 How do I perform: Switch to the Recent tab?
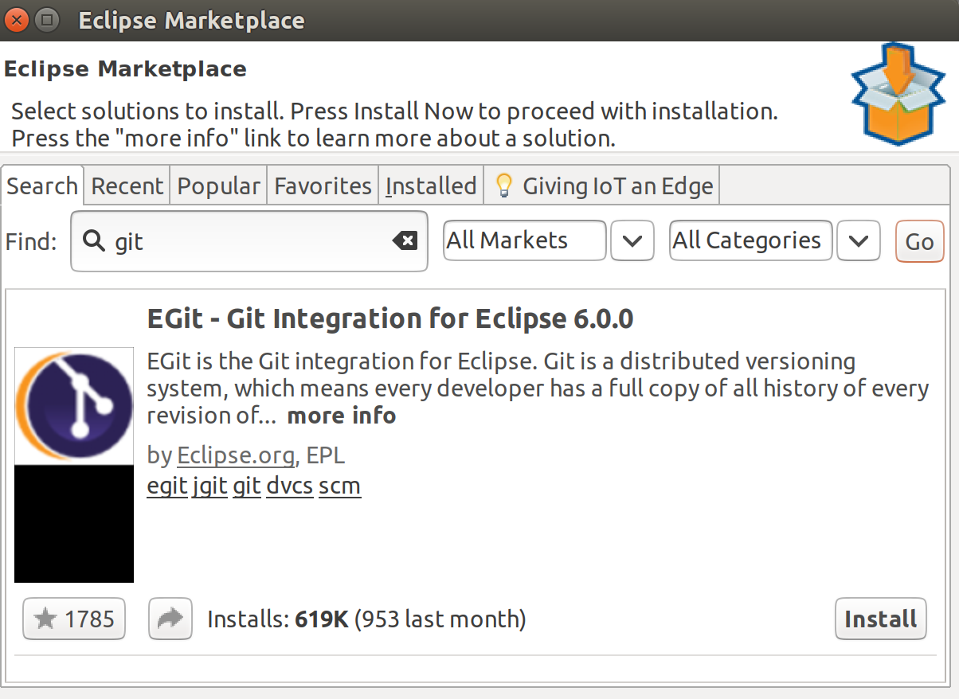127,186
